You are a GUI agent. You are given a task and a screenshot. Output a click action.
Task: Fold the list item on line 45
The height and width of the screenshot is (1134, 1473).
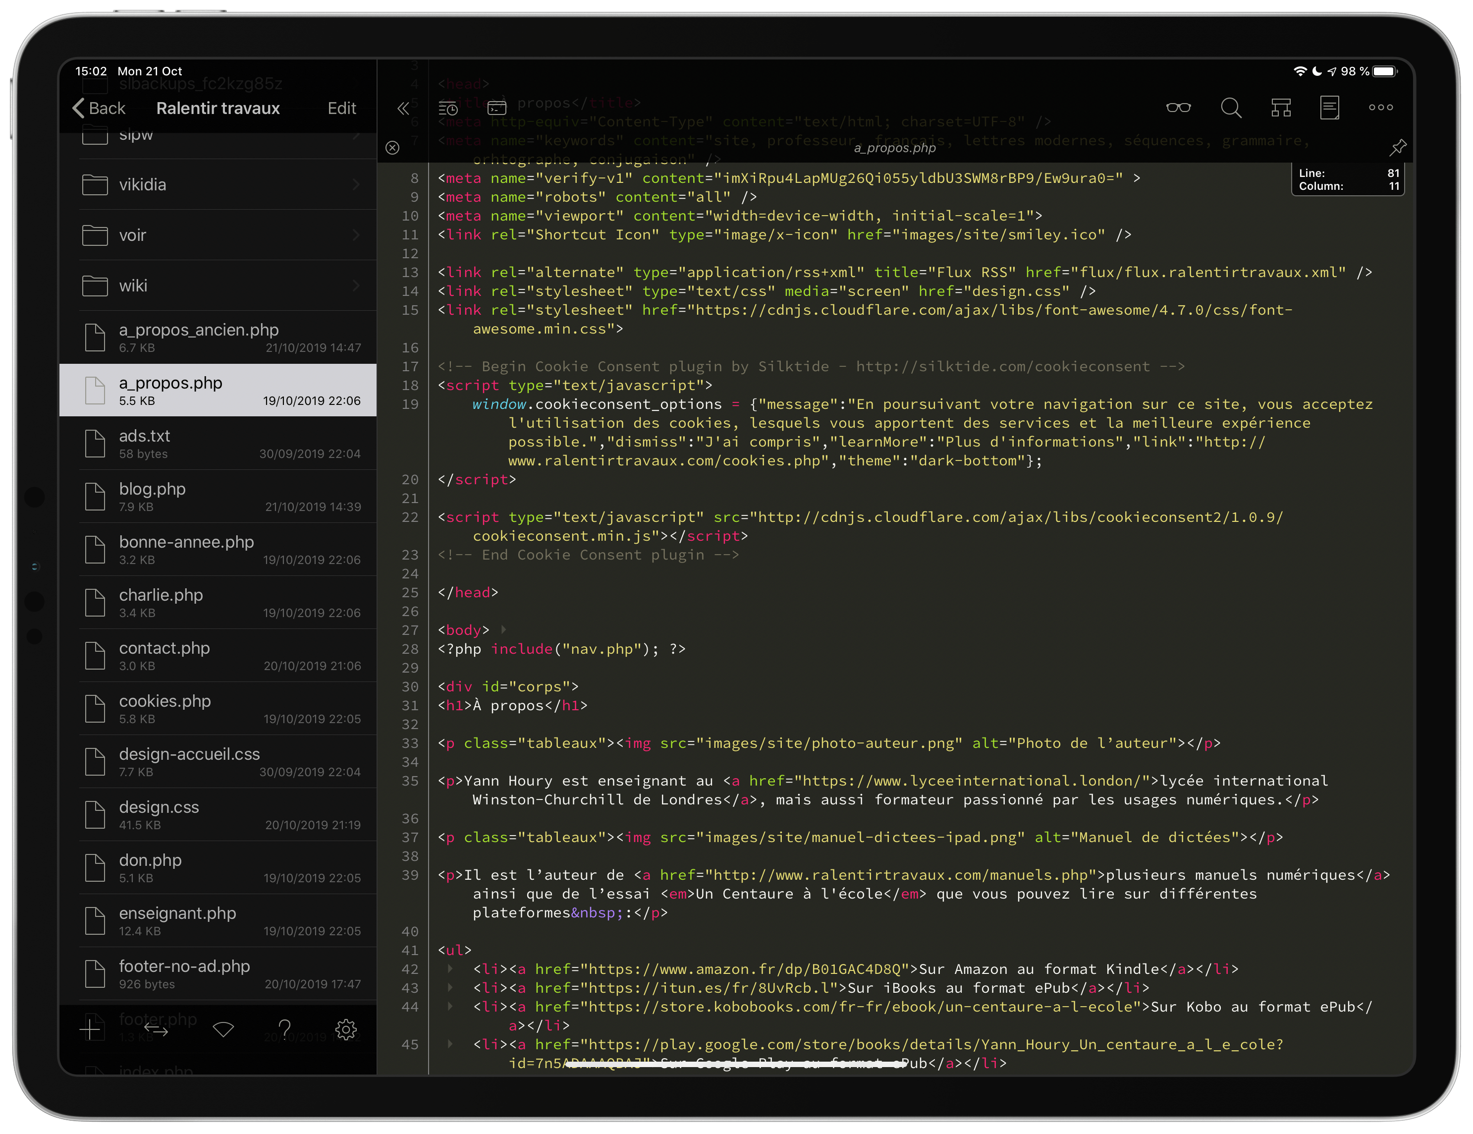450,1044
